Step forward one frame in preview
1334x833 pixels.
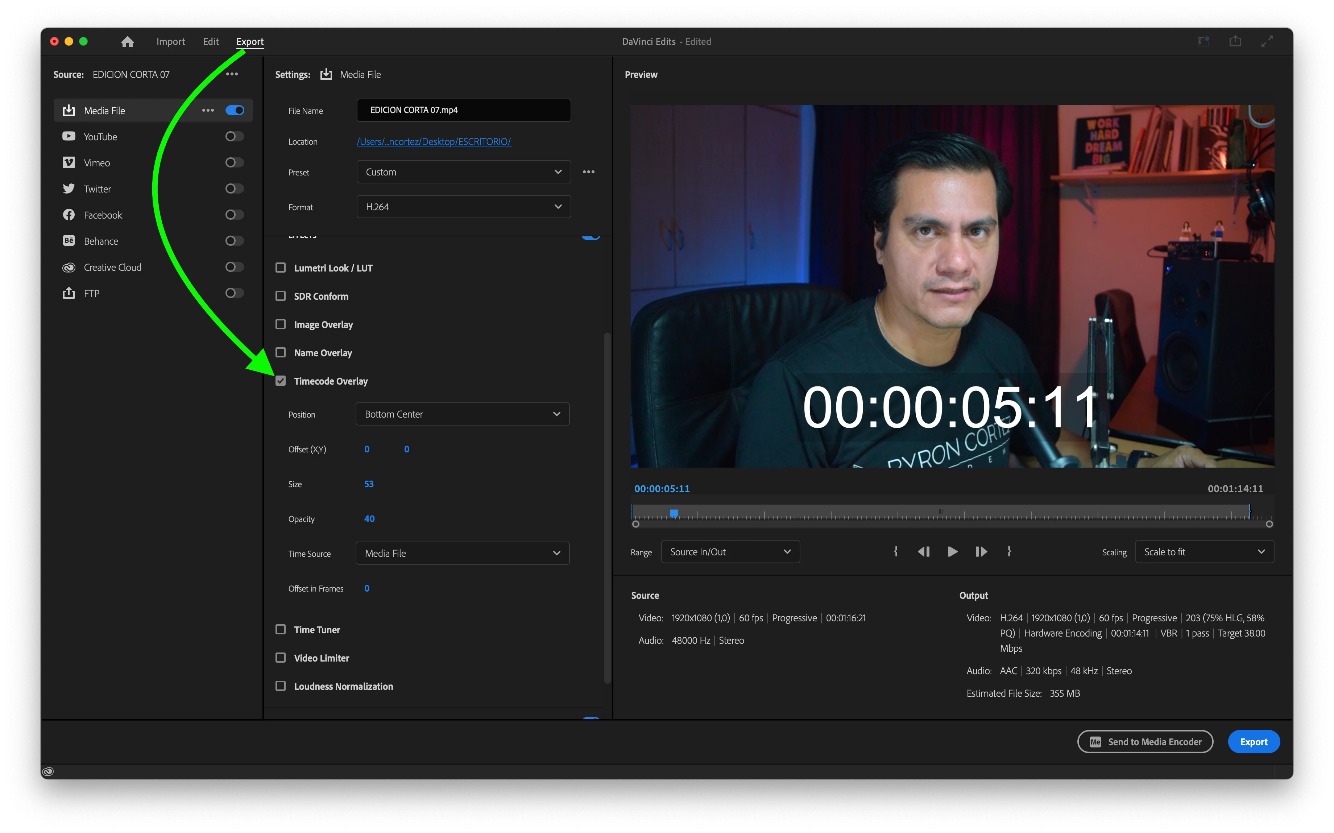981,551
